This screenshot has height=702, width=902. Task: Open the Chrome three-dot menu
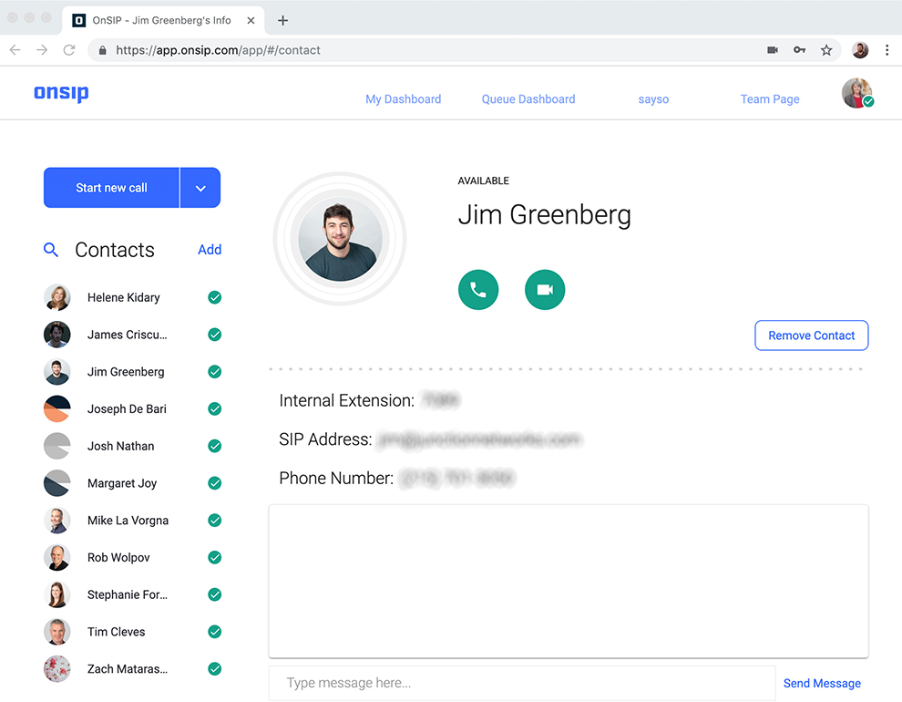pos(887,50)
